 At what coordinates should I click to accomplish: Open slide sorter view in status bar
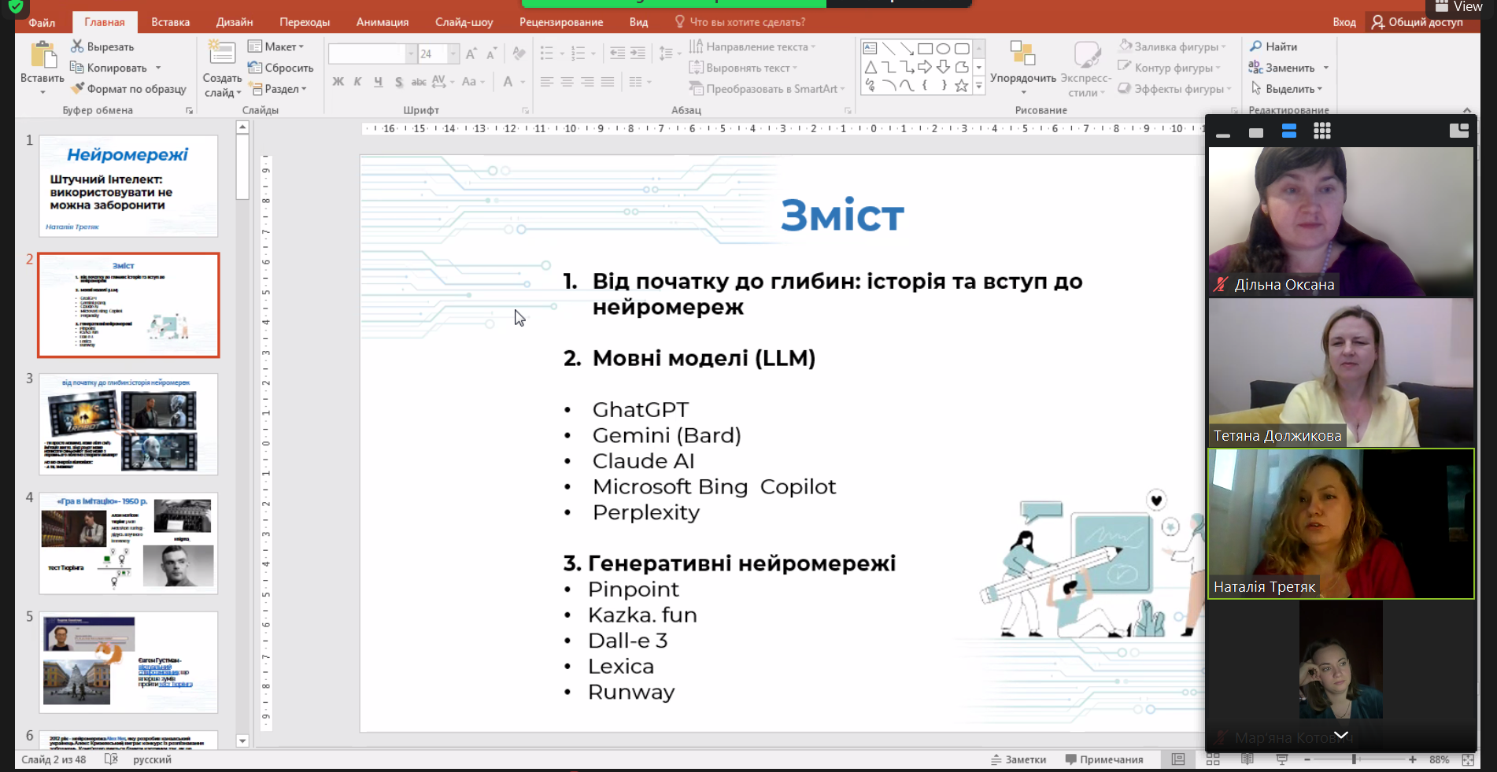click(x=1213, y=759)
